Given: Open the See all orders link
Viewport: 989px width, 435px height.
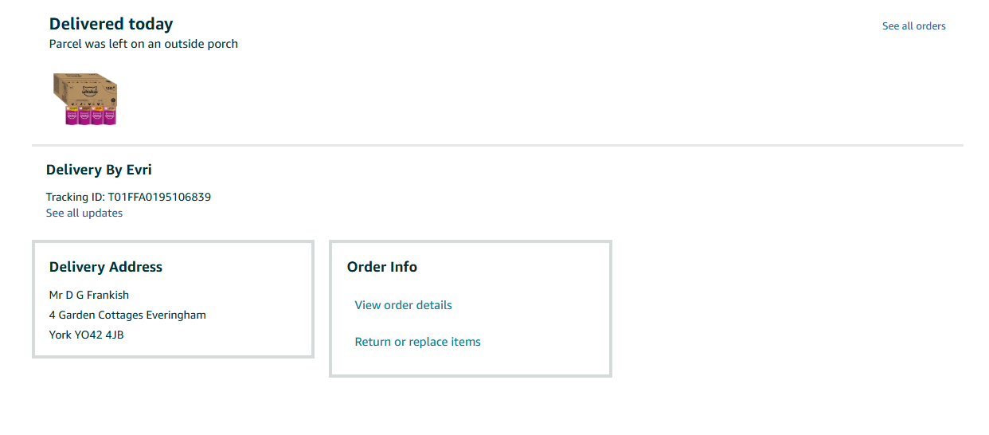Looking at the screenshot, I should [x=913, y=26].
